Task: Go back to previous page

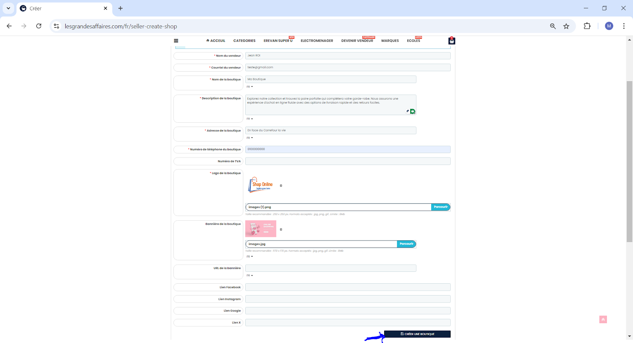Action: [9, 26]
